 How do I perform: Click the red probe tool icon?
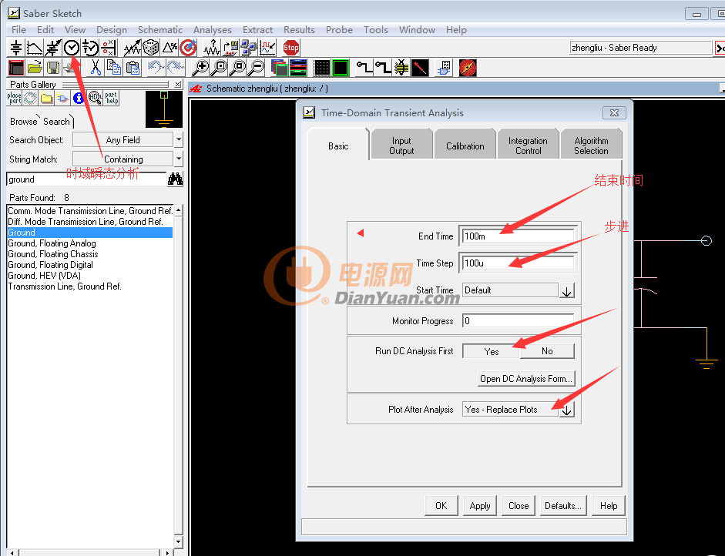(x=421, y=68)
